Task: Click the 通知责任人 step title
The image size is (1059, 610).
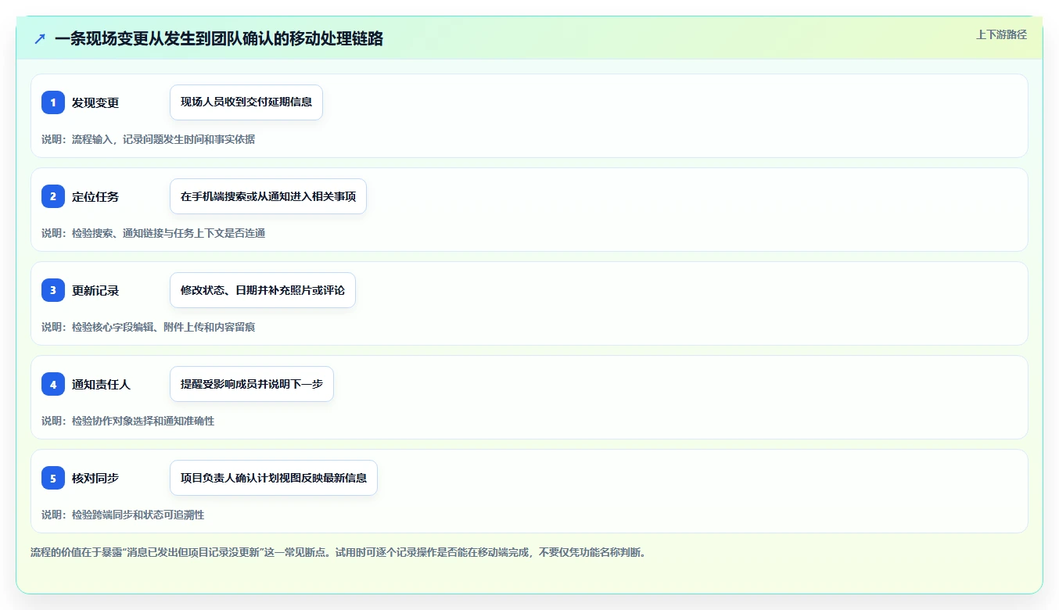Action: (101, 384)
